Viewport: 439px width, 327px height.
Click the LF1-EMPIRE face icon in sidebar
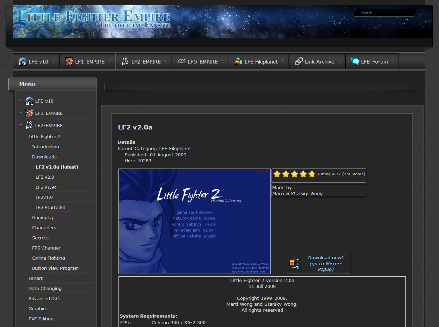point(29,113)
